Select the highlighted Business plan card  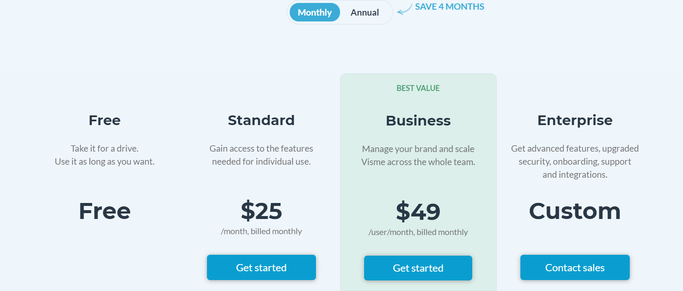418,177
